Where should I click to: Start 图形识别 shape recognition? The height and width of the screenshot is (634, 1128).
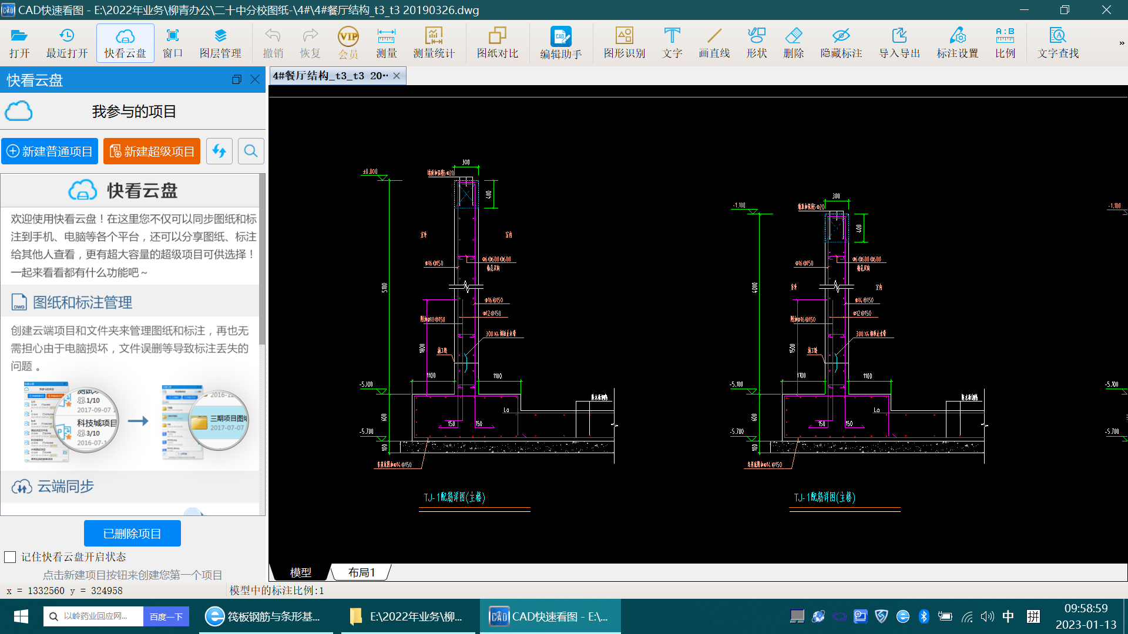point(625,43)
